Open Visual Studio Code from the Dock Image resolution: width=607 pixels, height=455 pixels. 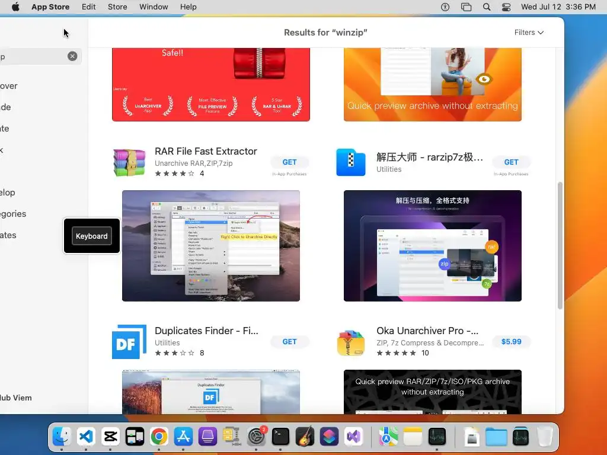pyautogui.click(x=86, y=437)
